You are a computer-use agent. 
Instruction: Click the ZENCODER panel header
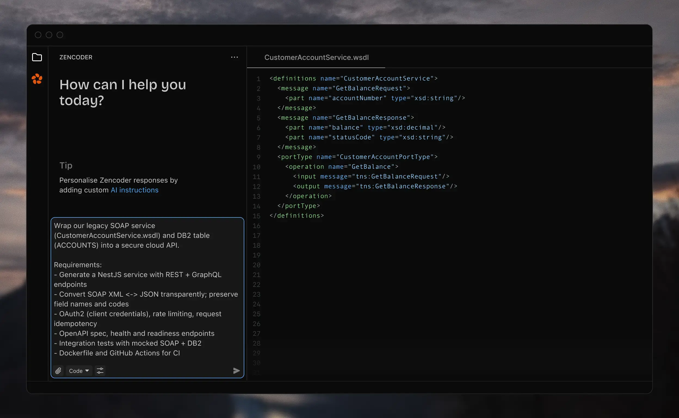tap(76, 57)
